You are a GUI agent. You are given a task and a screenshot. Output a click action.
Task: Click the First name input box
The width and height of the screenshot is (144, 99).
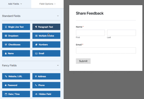coord(90,33)
